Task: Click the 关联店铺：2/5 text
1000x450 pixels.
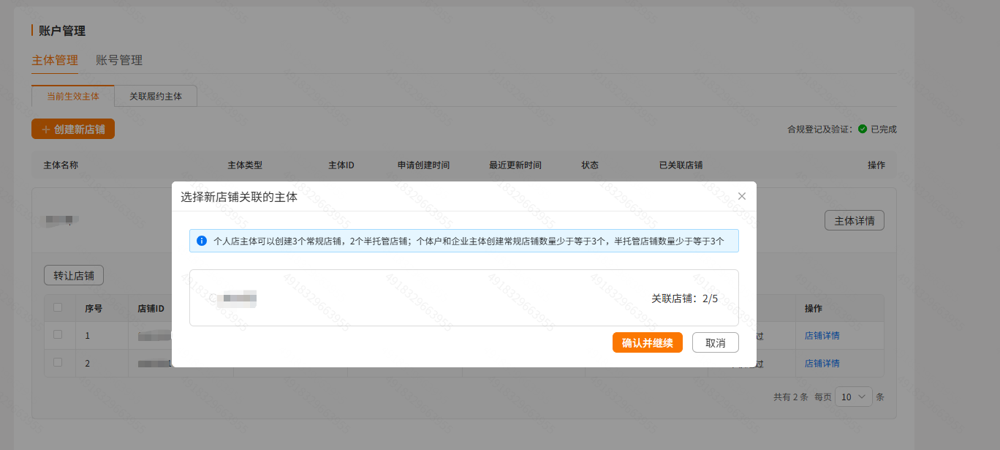Action: [684, 299]
